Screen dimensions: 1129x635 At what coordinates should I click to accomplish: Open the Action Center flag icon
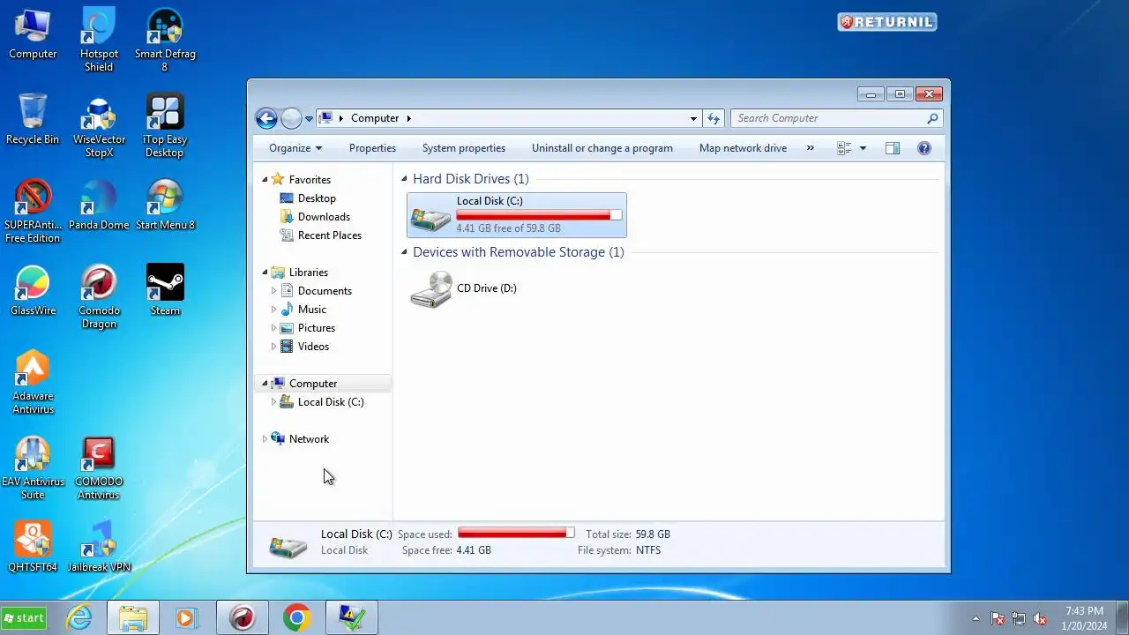pos(998,618)
